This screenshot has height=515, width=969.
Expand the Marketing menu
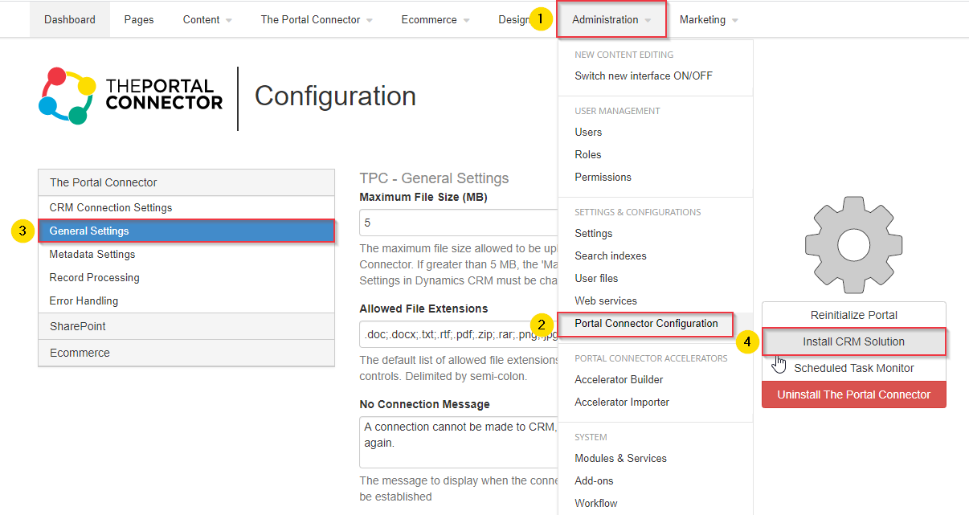click(x=709, y=19)
